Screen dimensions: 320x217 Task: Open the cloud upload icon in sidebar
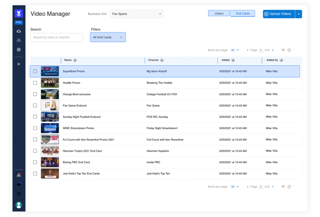coord(19,31)
